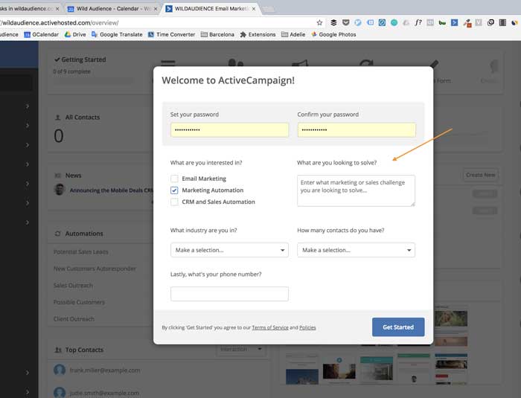Open the Automations panel heading
Screen dimensions: 521x398
(x=84, y=234)
